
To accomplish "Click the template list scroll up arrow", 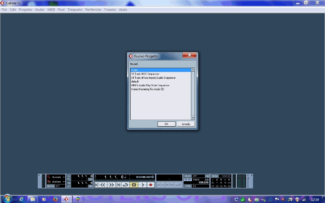I will click(193, 70).
